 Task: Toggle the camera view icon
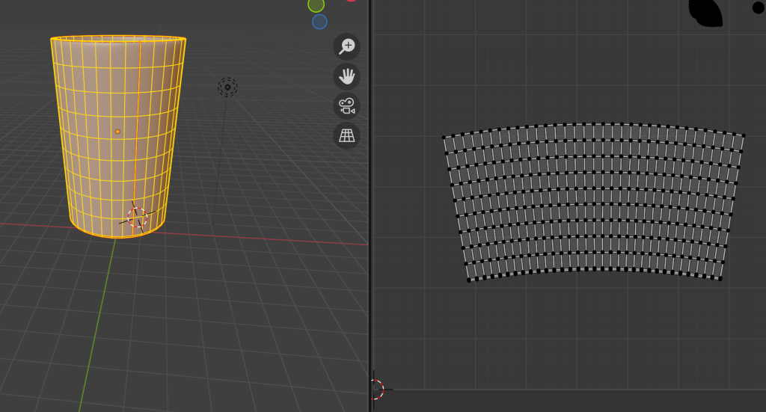point(346,105)
